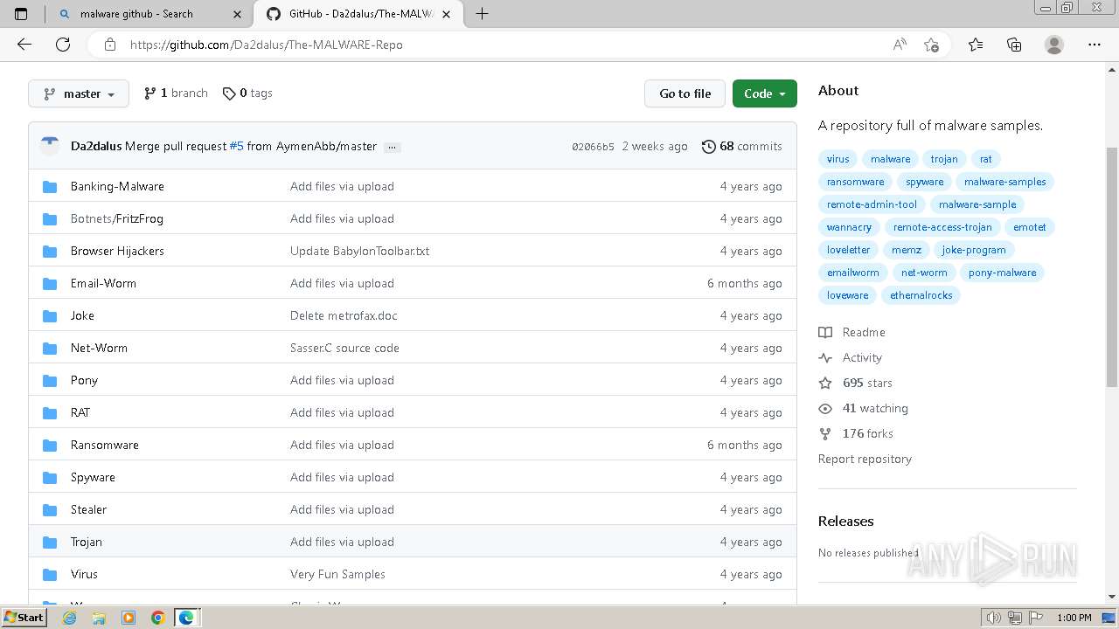The width and height of the screenshot is (1119, 629).
Task: Open the Joke folder
Action: pyautogui.click(x=82, y=315)
